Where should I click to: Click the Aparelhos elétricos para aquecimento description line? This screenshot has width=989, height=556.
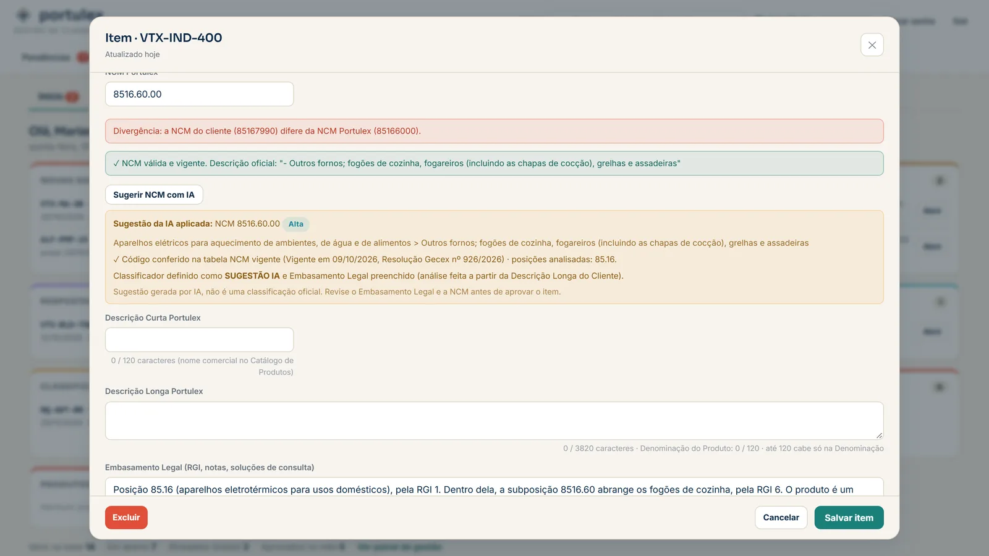click(461, 243)
